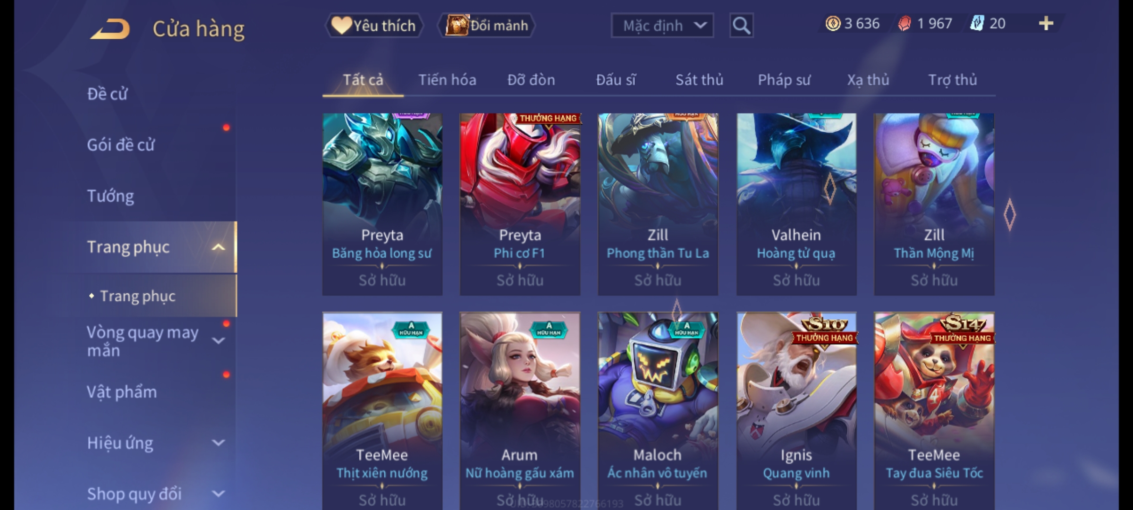Switch to the Sát thủ tab

(699, 80)
